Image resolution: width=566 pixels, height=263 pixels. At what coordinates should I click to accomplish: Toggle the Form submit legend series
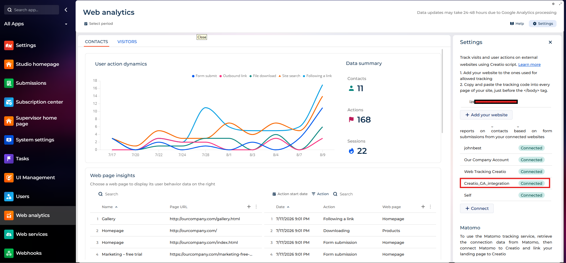pos(204,76)
